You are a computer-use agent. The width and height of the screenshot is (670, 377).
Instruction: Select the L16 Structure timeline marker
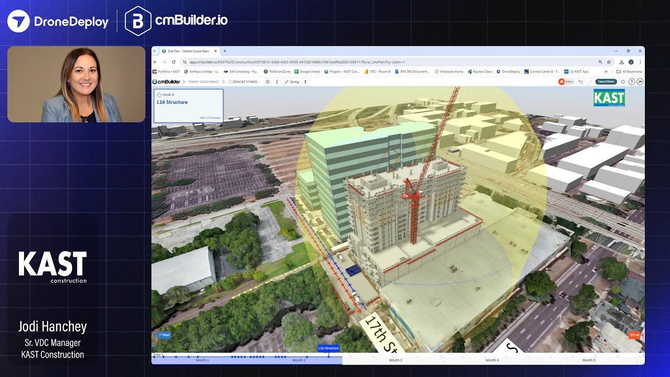click(x=329, y=348)
